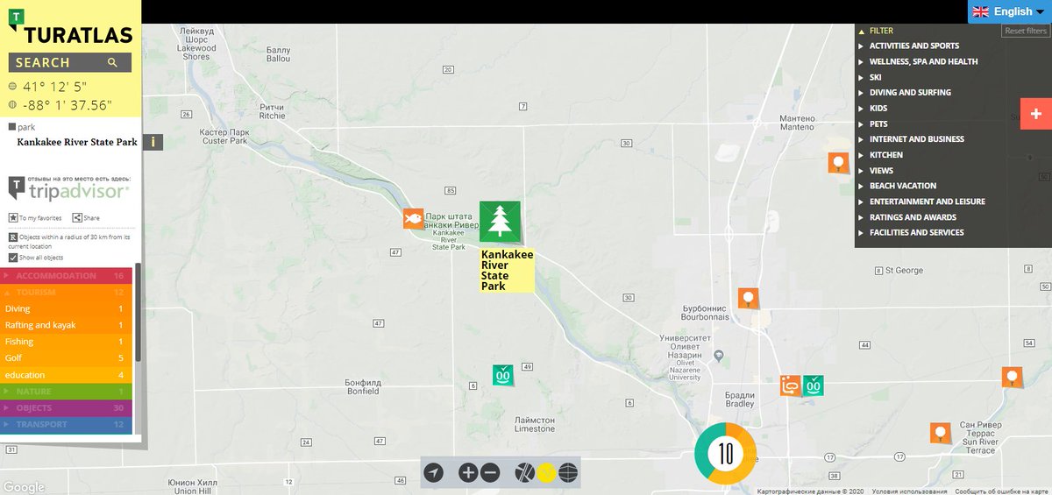
Task: Click the R radius objects icon
Action: coord(13,237)
